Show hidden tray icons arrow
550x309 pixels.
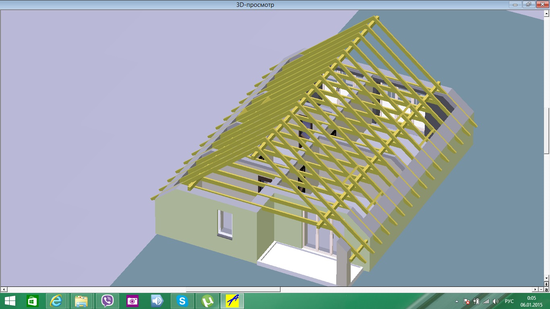point(457,301)
